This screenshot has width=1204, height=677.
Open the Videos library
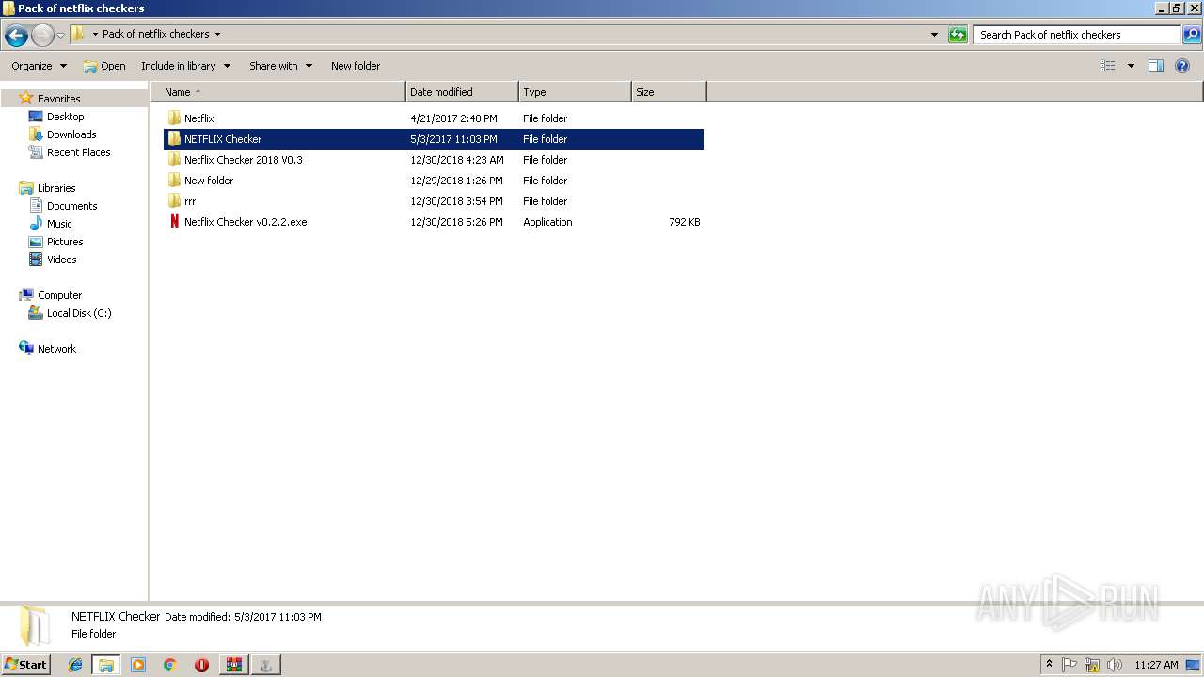pyautogui.click(x=61, y=260)
